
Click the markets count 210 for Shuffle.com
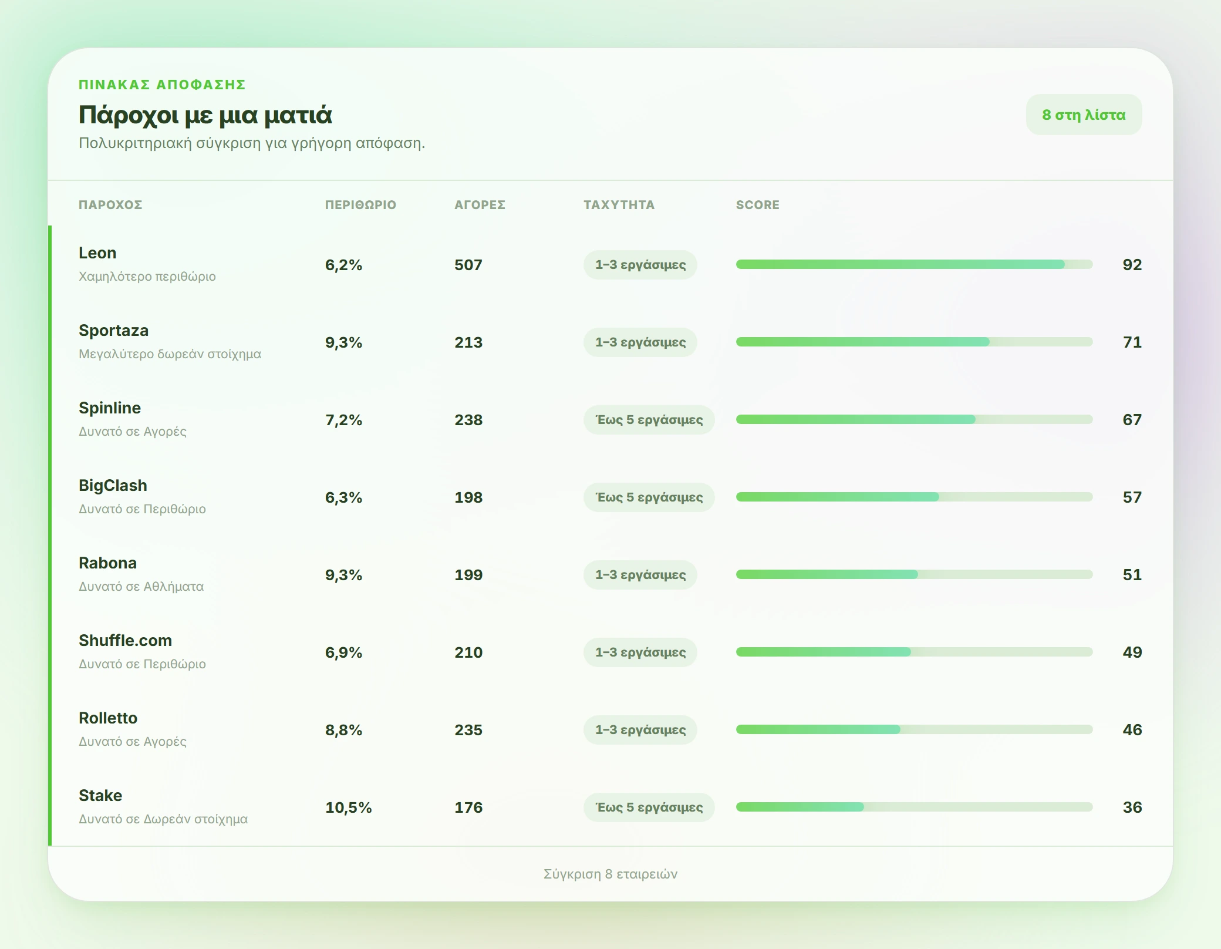pyautogui.click(x=468, y=652)
